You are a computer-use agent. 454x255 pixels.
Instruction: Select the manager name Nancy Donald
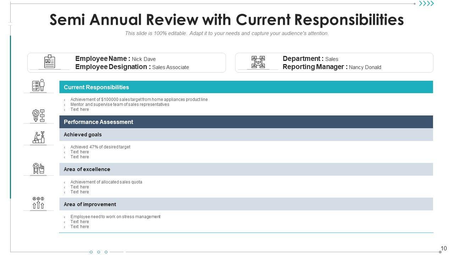(x=365, y=67)
